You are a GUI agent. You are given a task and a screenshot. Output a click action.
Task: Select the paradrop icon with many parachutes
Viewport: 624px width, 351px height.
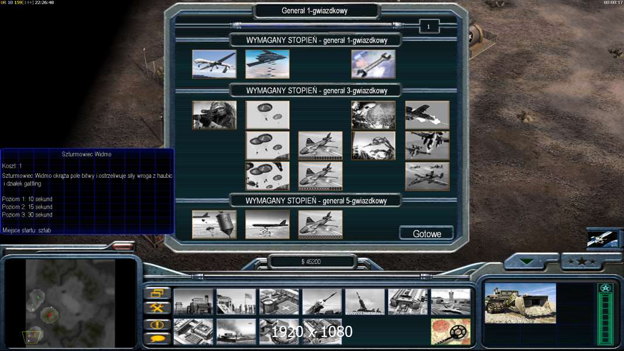click(268, 176)
